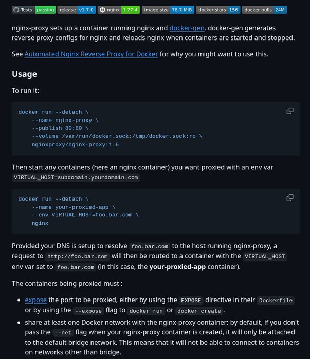Click the expose hyperlink in bullet list

click(35, 300)
